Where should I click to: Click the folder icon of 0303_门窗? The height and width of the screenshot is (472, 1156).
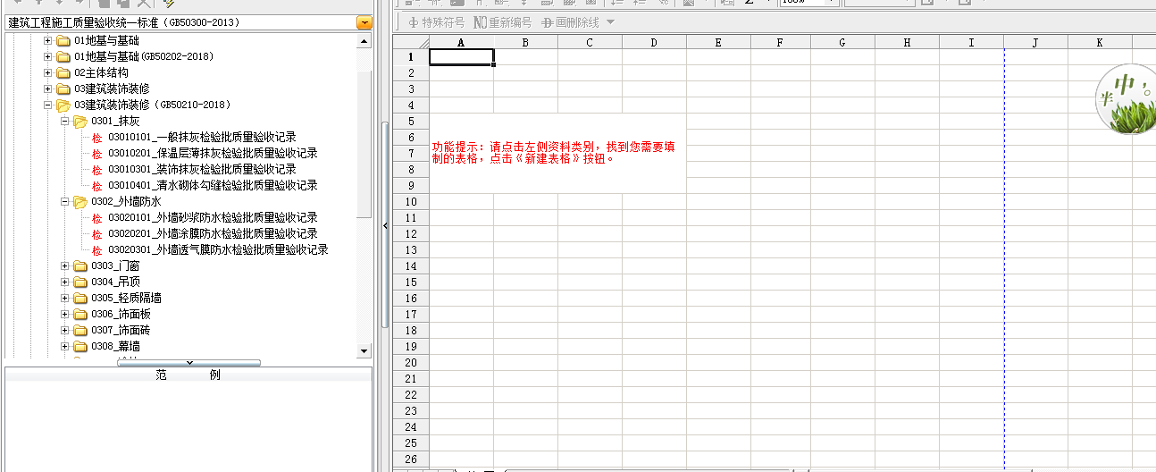pos(80,266)
